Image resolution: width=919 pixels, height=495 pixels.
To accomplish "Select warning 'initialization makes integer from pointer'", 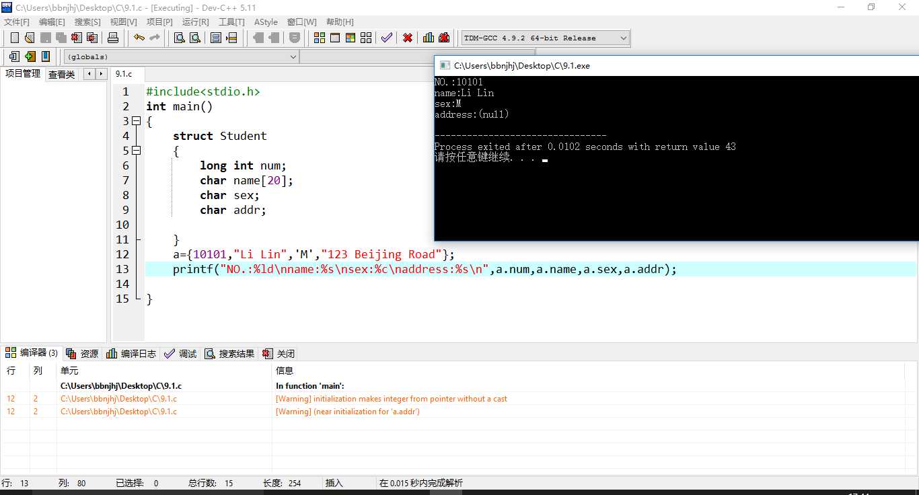I will (x=453, y=399).
